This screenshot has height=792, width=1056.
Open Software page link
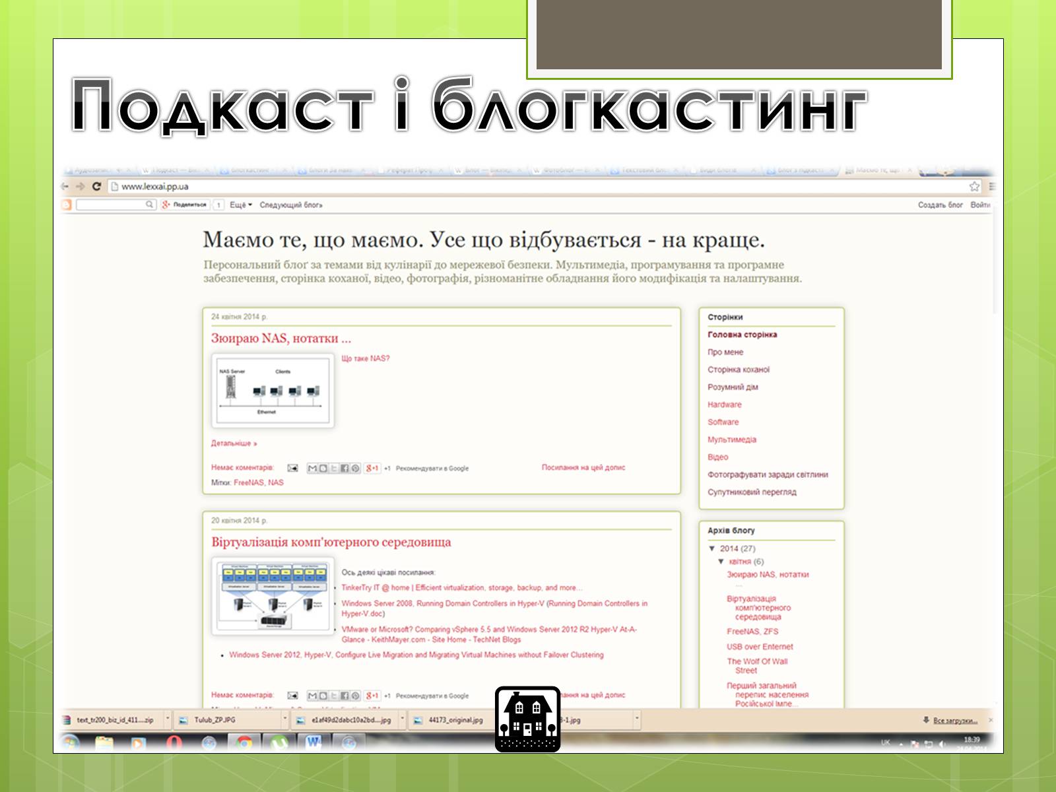[x=723, y=422]
